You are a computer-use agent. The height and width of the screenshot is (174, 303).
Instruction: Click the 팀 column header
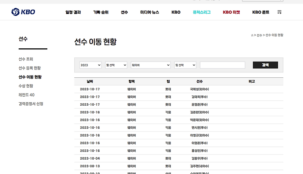(168, 82)
